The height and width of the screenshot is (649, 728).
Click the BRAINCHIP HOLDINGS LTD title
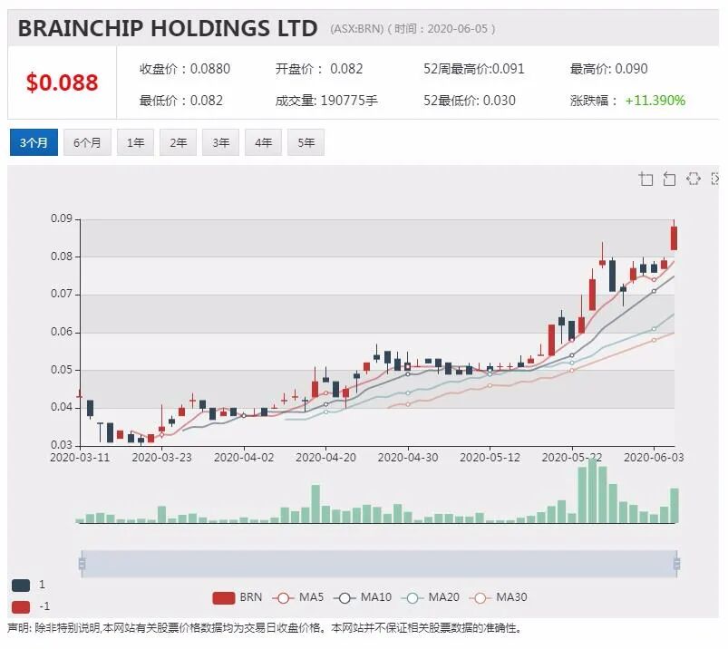(168, 28)
